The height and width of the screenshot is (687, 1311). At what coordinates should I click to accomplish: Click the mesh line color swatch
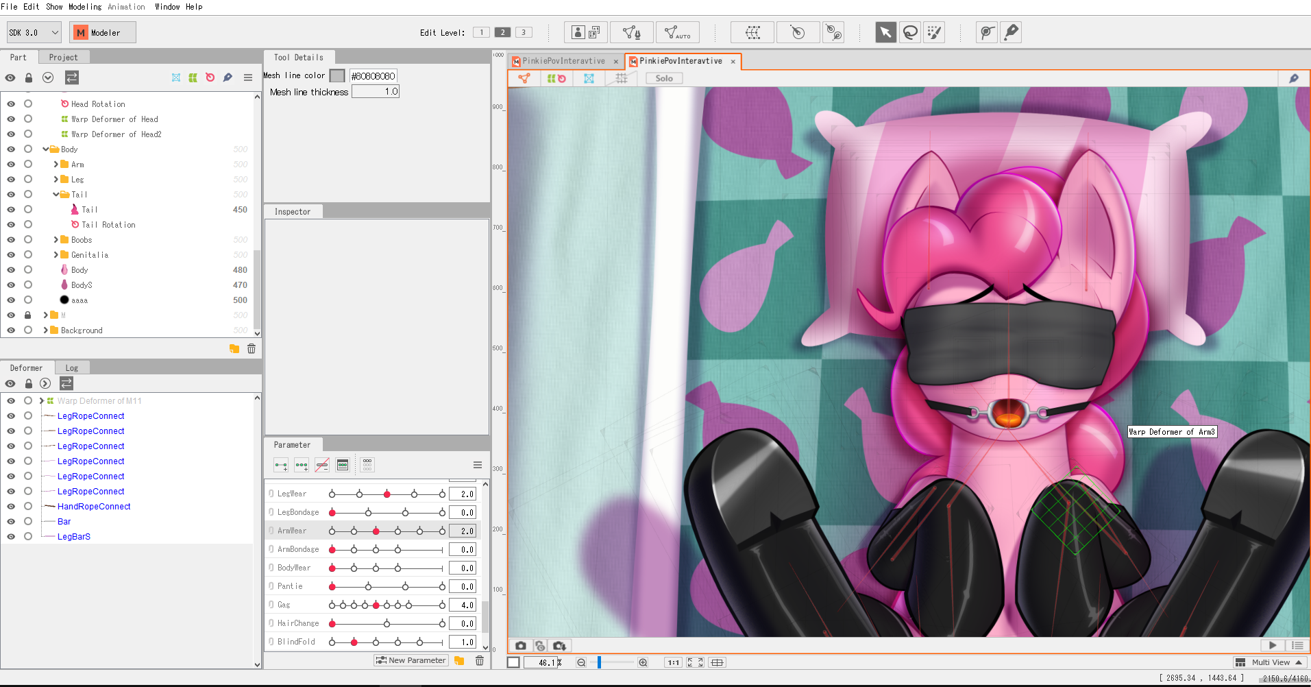tap(337, 75)
